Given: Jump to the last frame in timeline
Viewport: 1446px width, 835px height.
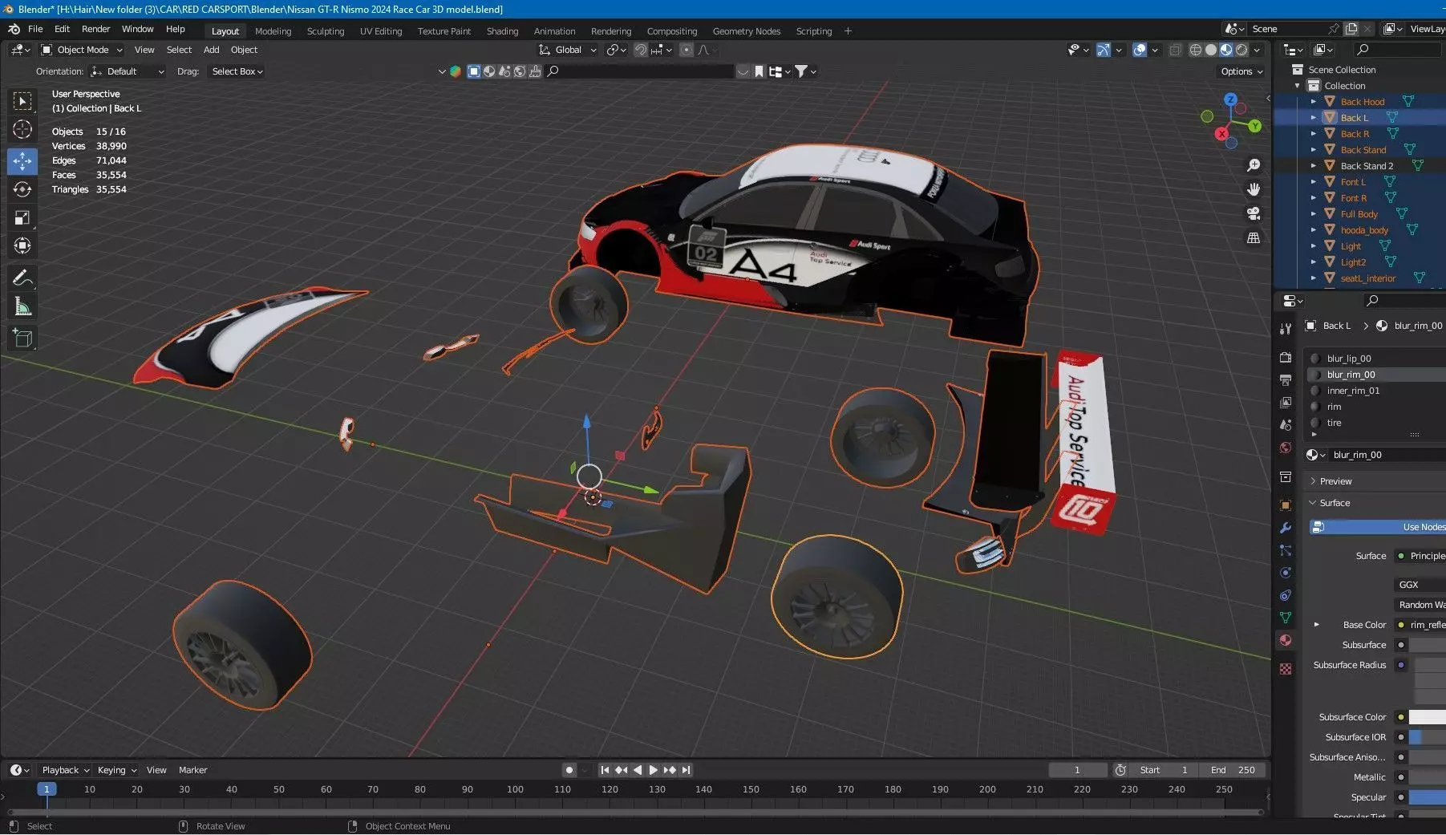Looking at the screenshot, I should [686, 770].
